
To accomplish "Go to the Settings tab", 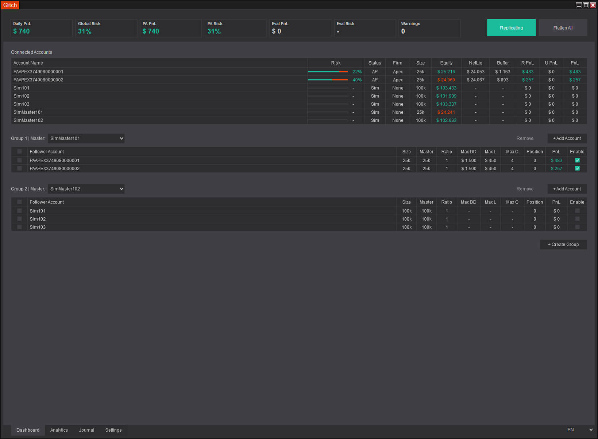I will point(113,430).
